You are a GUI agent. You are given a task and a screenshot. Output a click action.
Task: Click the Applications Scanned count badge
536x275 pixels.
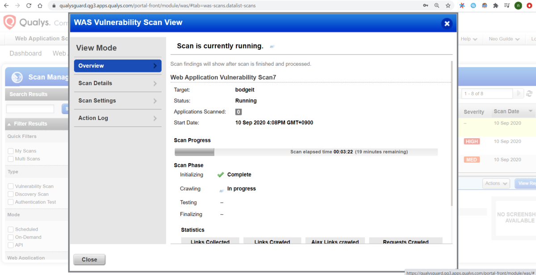[x=239, y=112]
